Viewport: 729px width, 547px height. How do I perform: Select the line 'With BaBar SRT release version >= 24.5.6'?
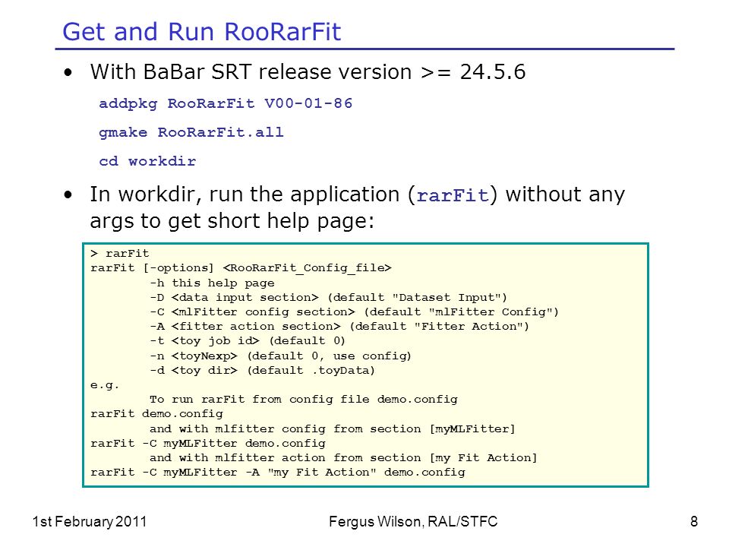308,72
